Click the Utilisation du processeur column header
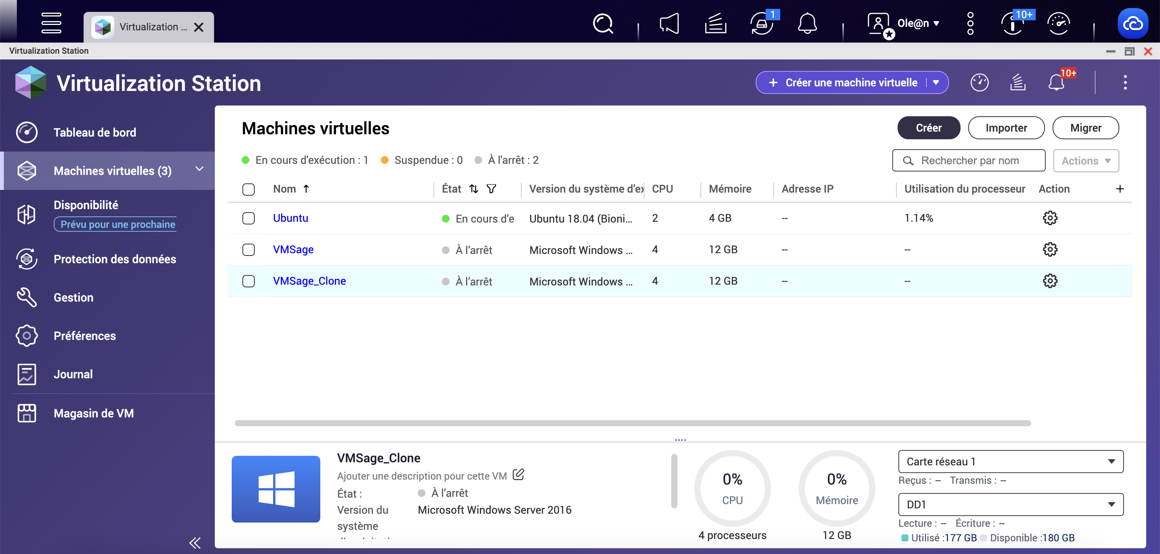Viewport: 1160px width, 554px height. click(964, 189)
